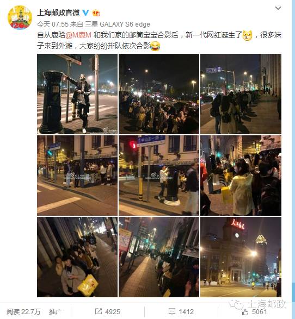Open the post options chevron menu

click(x=278, y=8)
